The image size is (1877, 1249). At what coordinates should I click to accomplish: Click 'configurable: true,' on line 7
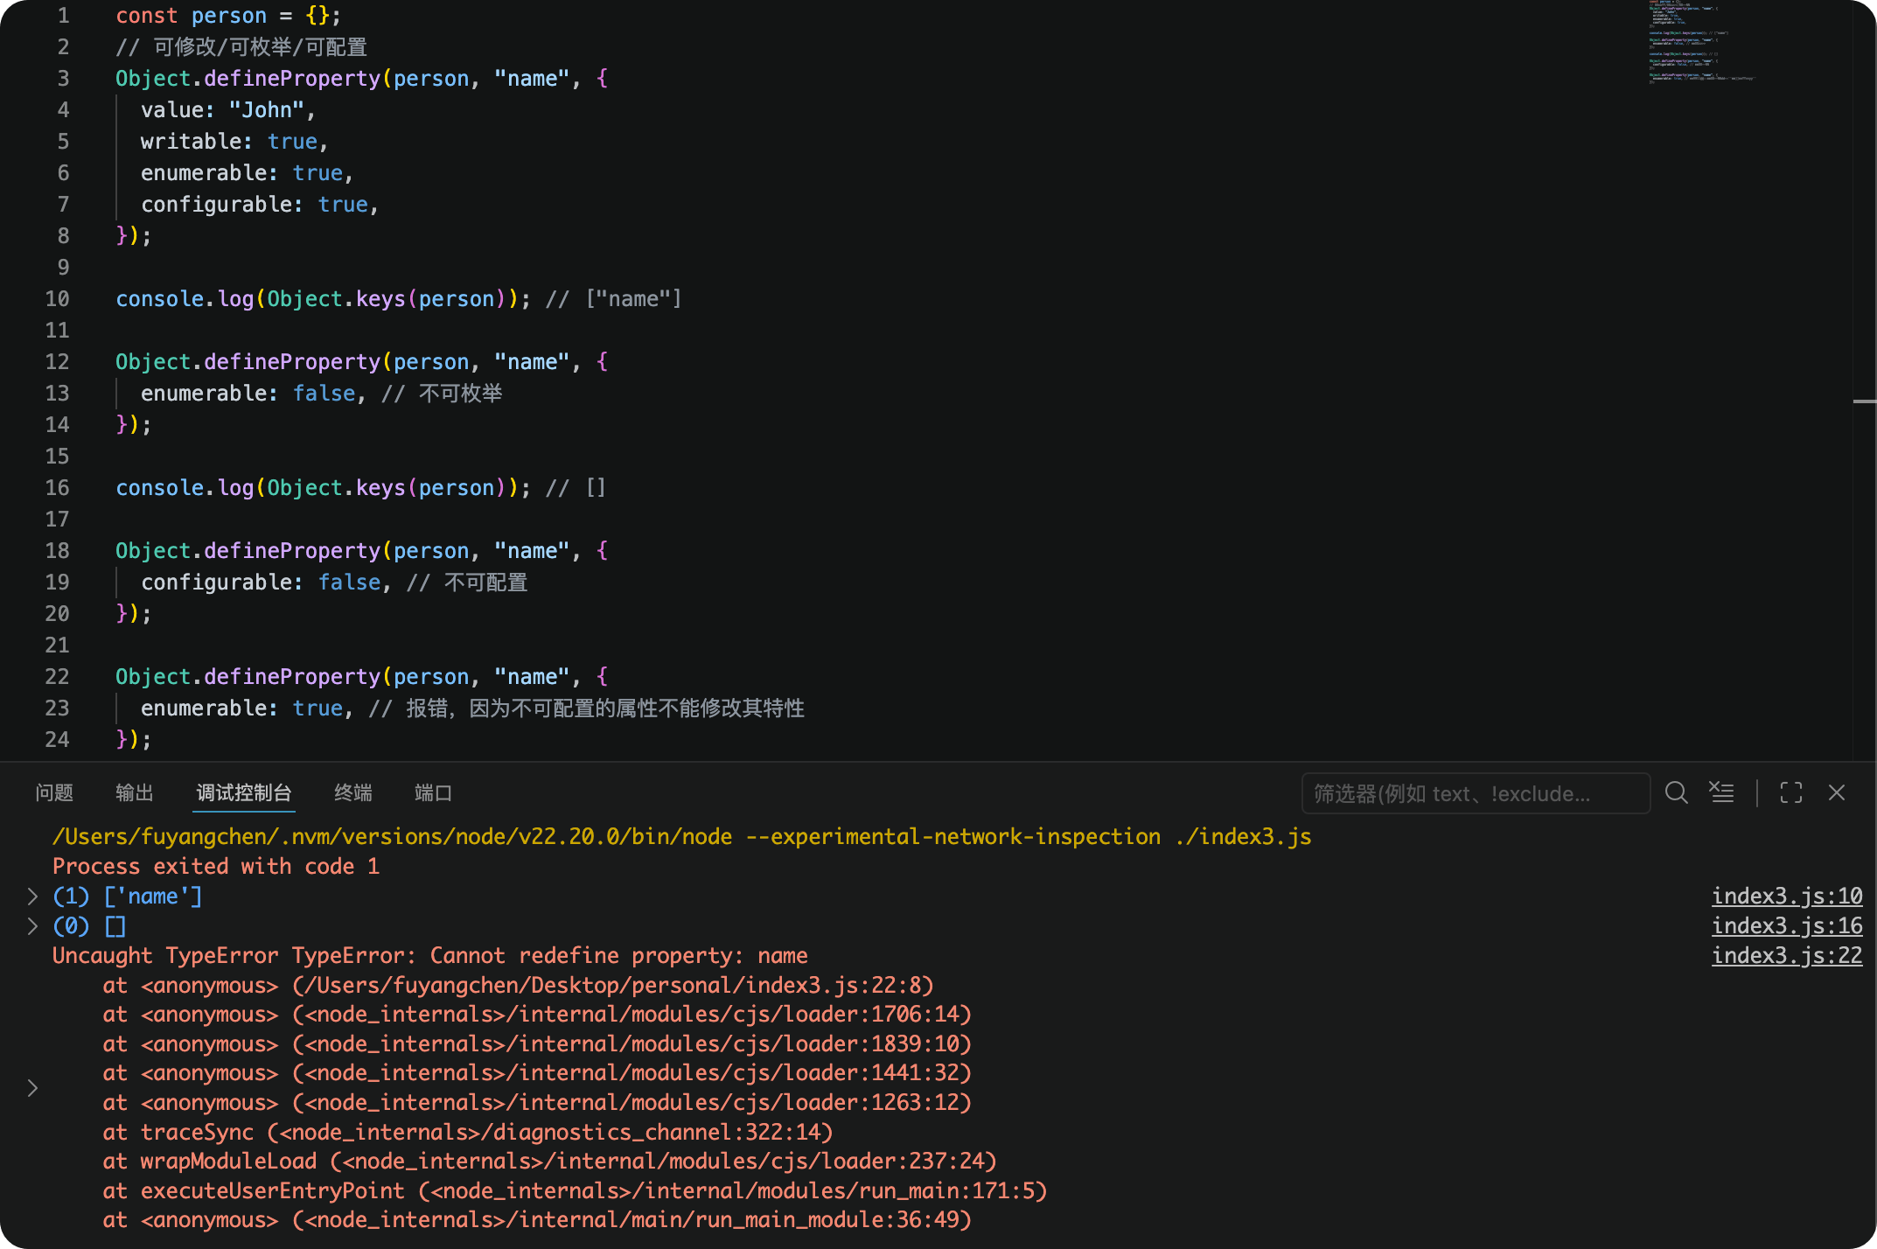pyautogui.click(x=260, y=205)
